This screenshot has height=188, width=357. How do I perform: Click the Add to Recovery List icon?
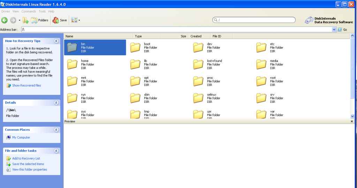pos(8,158)
